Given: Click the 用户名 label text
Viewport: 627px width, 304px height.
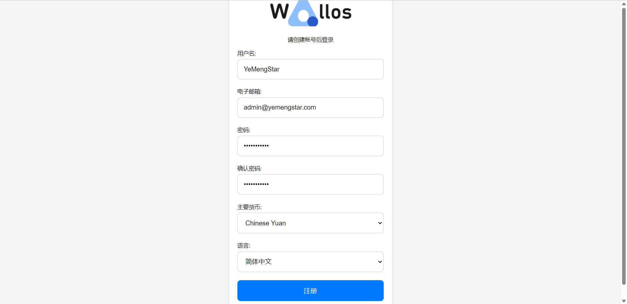Looking at the screenshot, I should [x=247, y=53].
